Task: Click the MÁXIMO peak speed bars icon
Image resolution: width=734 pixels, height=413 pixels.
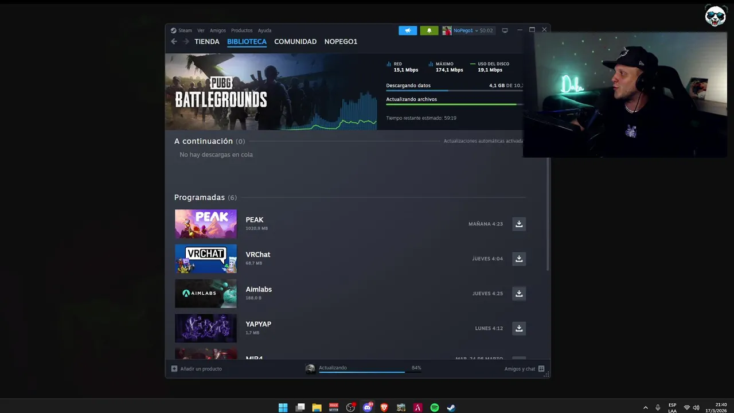Action: tap(431, 64)
